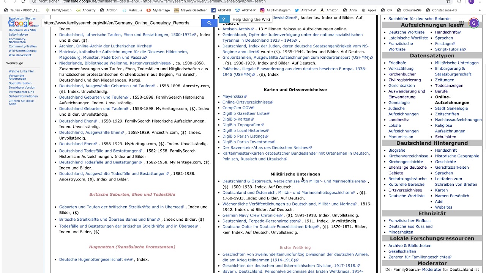Open the Ancestry bookmark
The width and height of the screenshot is (486, 273).
(85, 10)
